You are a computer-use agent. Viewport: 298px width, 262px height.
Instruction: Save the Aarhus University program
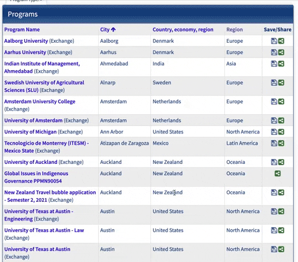click(274, 52)
